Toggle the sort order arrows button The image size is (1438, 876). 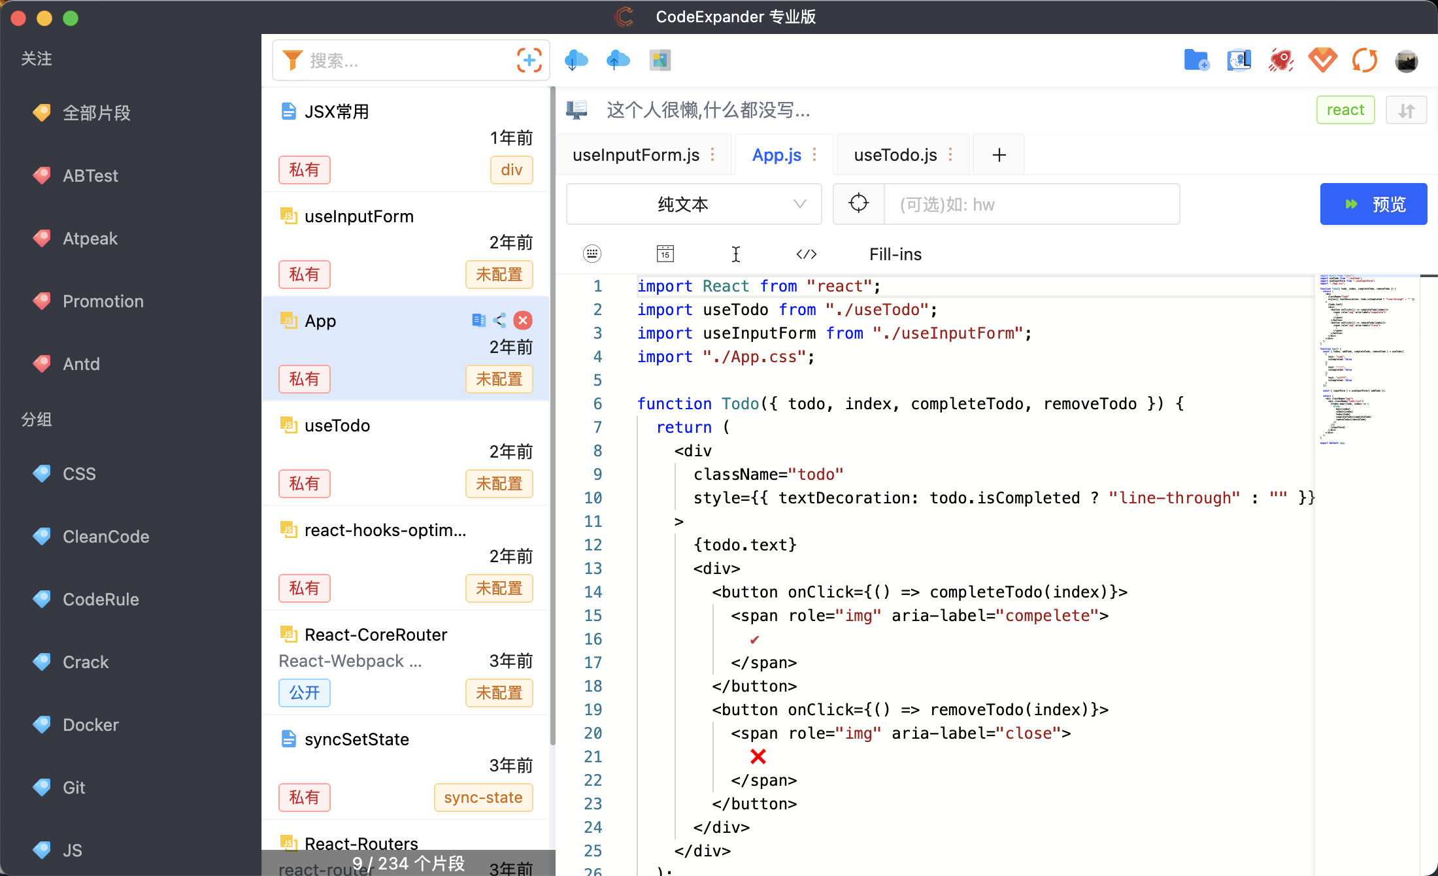(x=1406, y=110)
